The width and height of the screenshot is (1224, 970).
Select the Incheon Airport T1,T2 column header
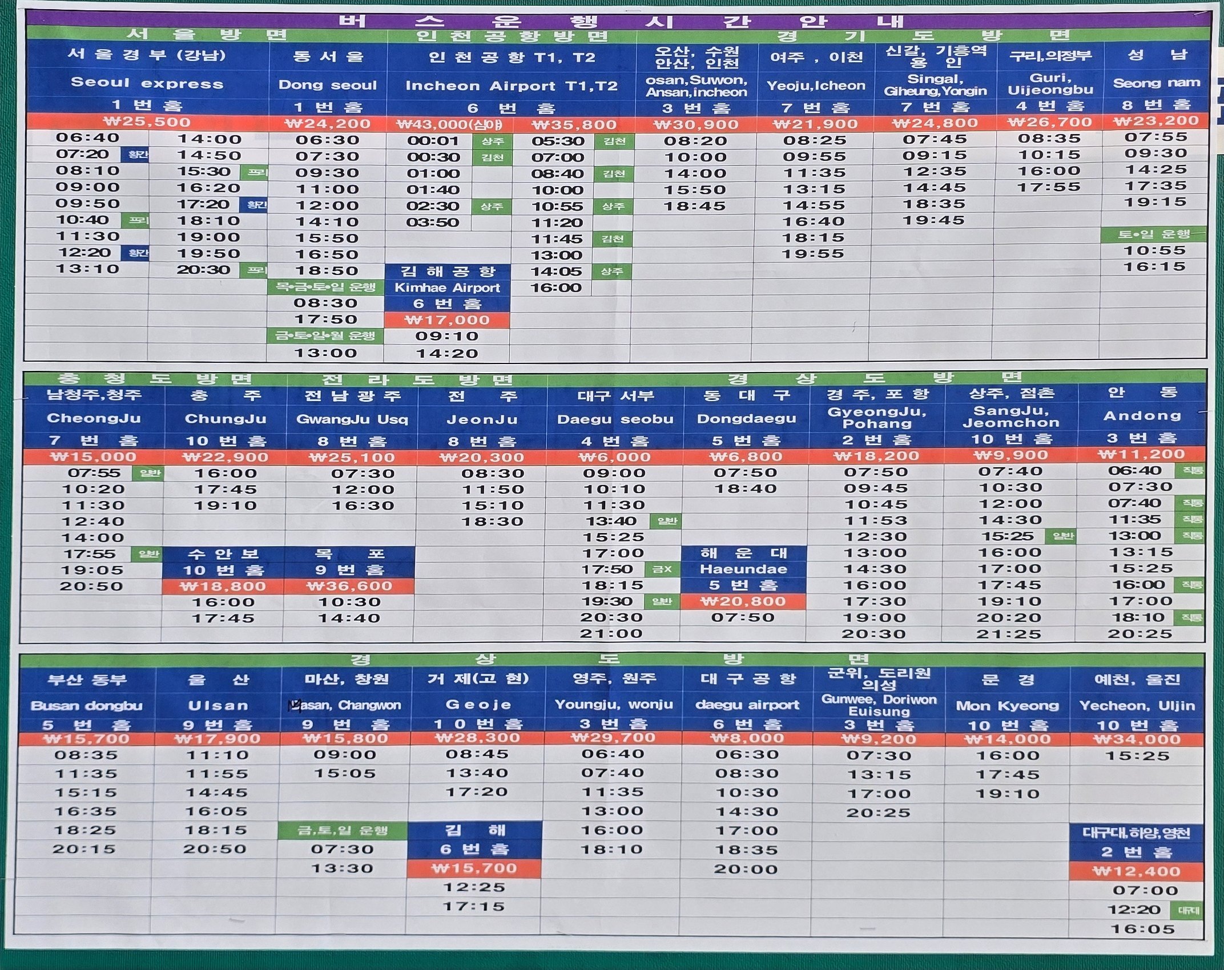coord(511,86)
